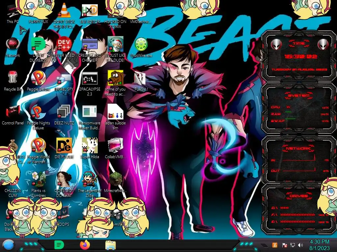Click the SYSTEM widget header

299,95
